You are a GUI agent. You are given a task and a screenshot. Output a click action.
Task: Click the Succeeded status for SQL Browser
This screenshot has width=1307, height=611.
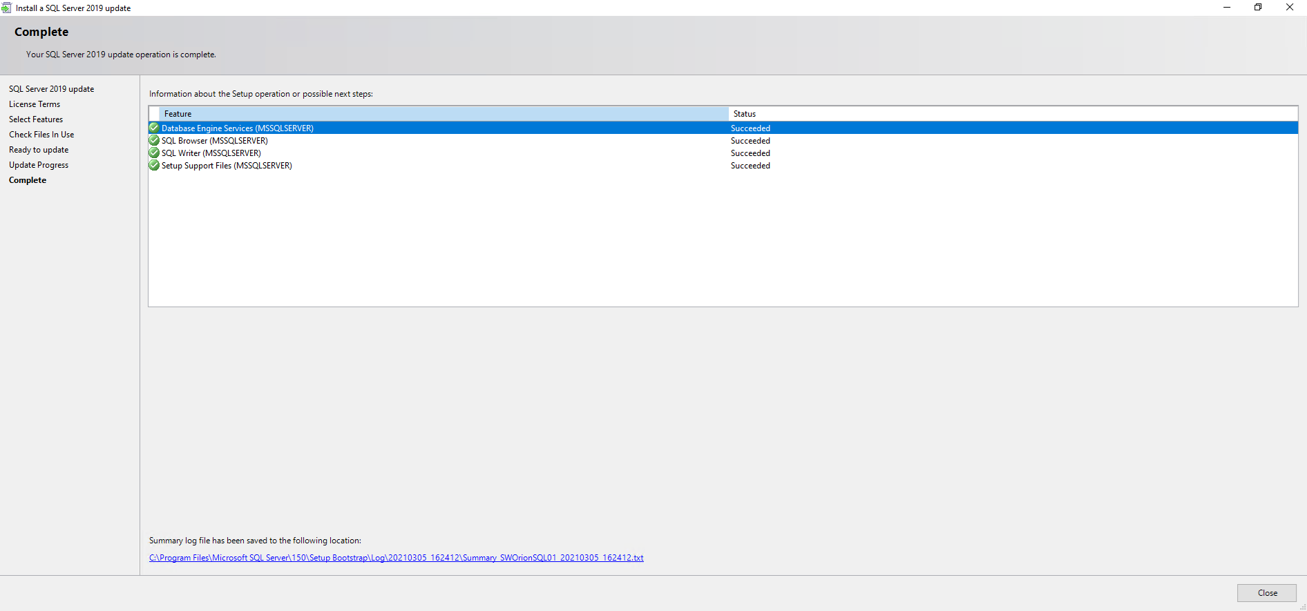point(750,140)
